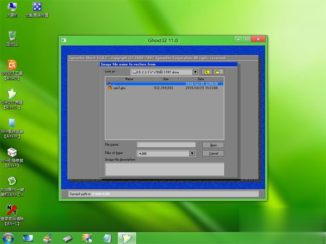
Task: Sort file list by Size column
Action: (165, 79)
